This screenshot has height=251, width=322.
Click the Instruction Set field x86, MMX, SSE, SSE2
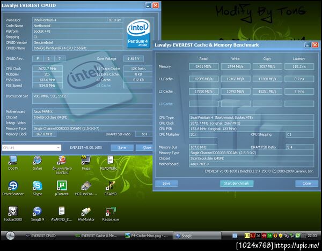click(92, 98)
